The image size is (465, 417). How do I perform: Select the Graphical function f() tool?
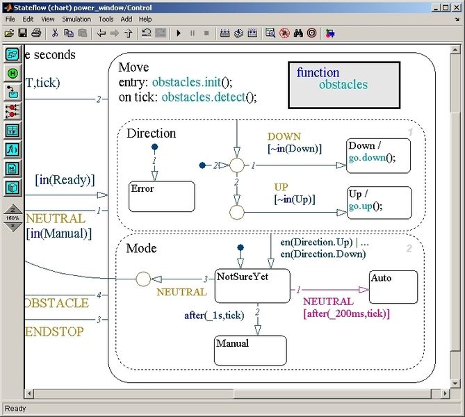pyautogui.click(x=13, y=149)
